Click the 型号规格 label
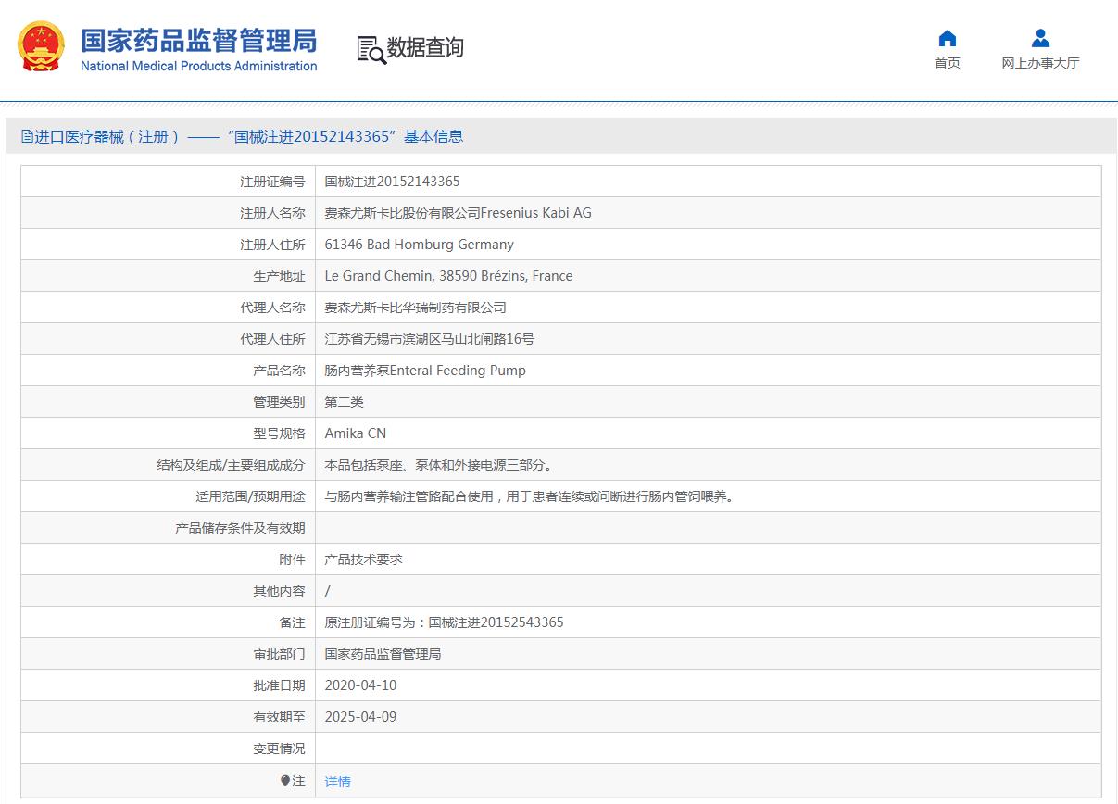1118x804 pixels. 279,433
